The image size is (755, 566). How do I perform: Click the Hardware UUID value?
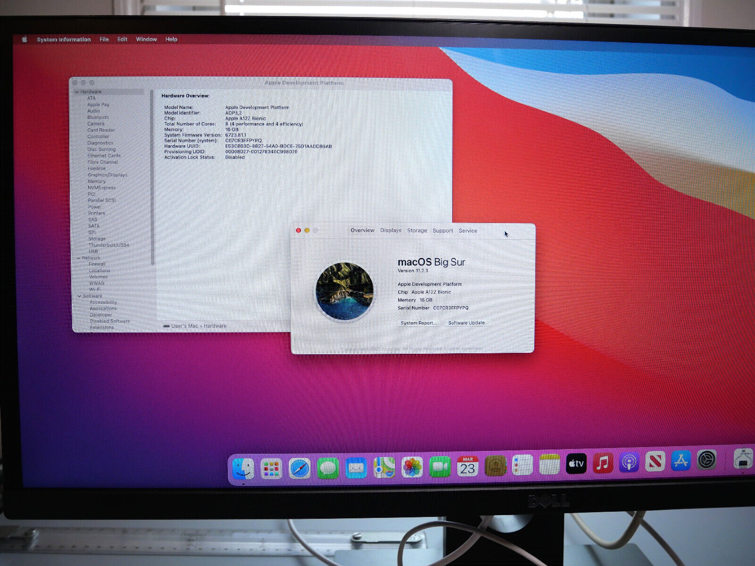pos(278,146)
